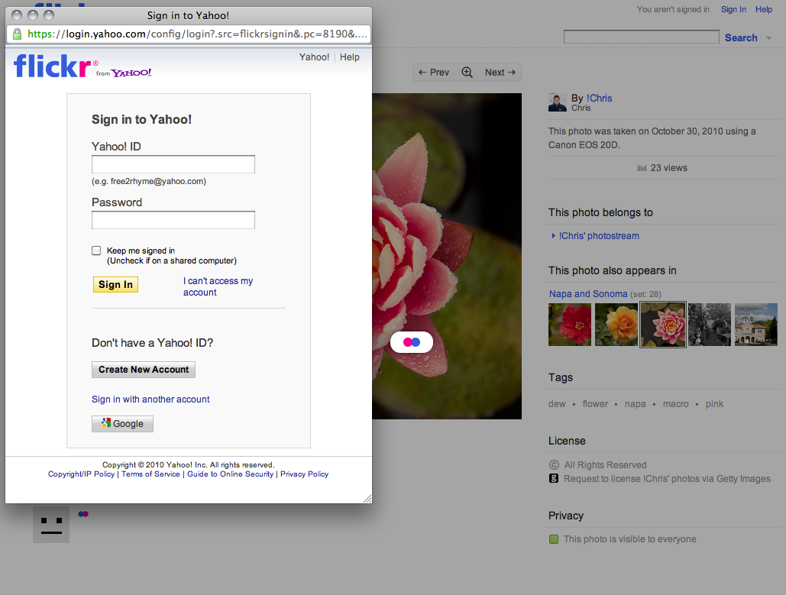
Task: Click Help link on Flickr top bar
Action: click(763, 9)
